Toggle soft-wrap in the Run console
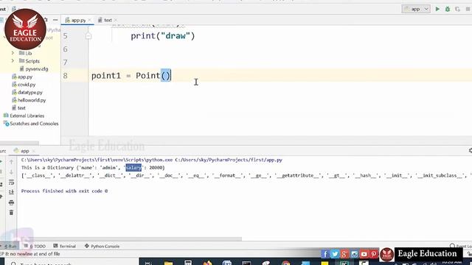Screen dimensions: 472x265 coord(11,183)
